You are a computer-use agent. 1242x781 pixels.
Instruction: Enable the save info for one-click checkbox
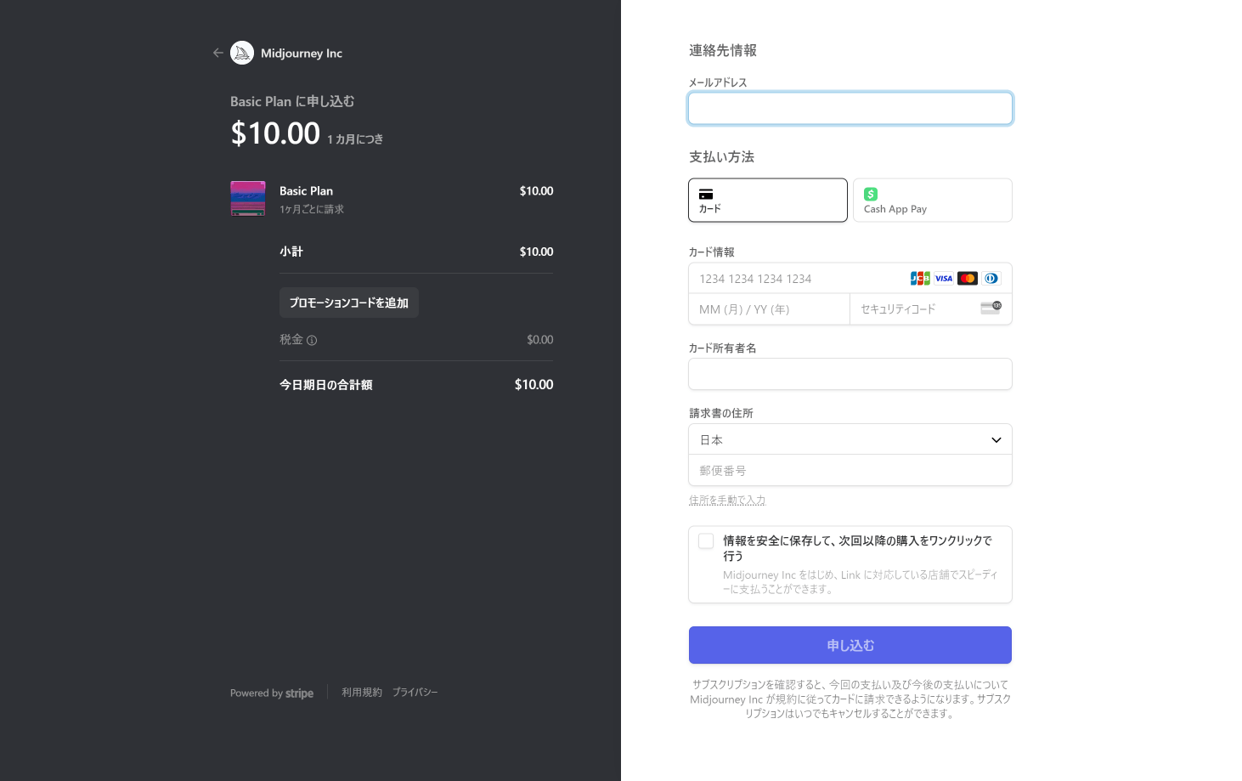706,541
